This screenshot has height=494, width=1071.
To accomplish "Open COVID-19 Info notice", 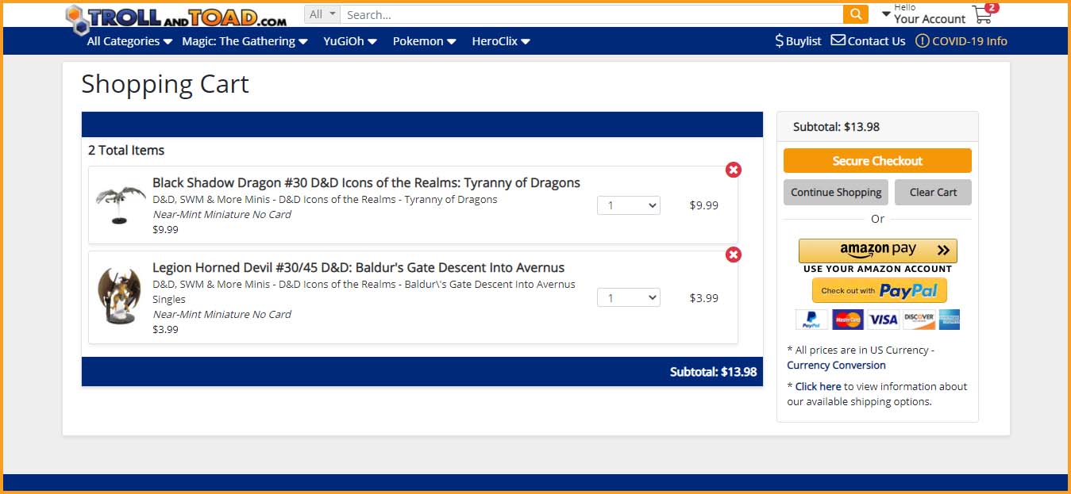I will [961, 41].
